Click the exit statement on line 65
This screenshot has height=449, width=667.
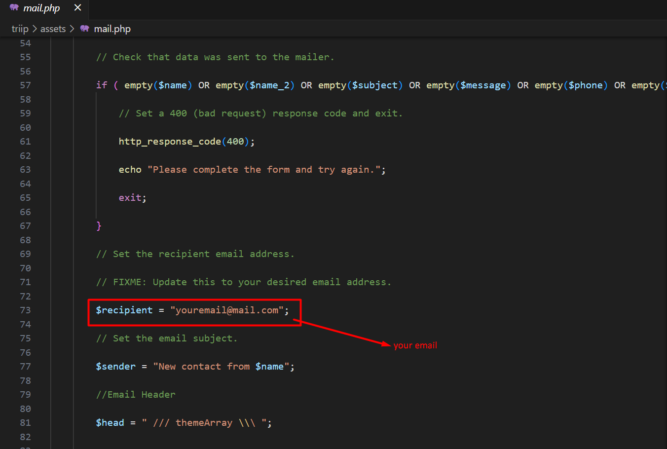130,198
